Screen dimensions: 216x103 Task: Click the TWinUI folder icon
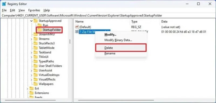click(x=36, y=57)
